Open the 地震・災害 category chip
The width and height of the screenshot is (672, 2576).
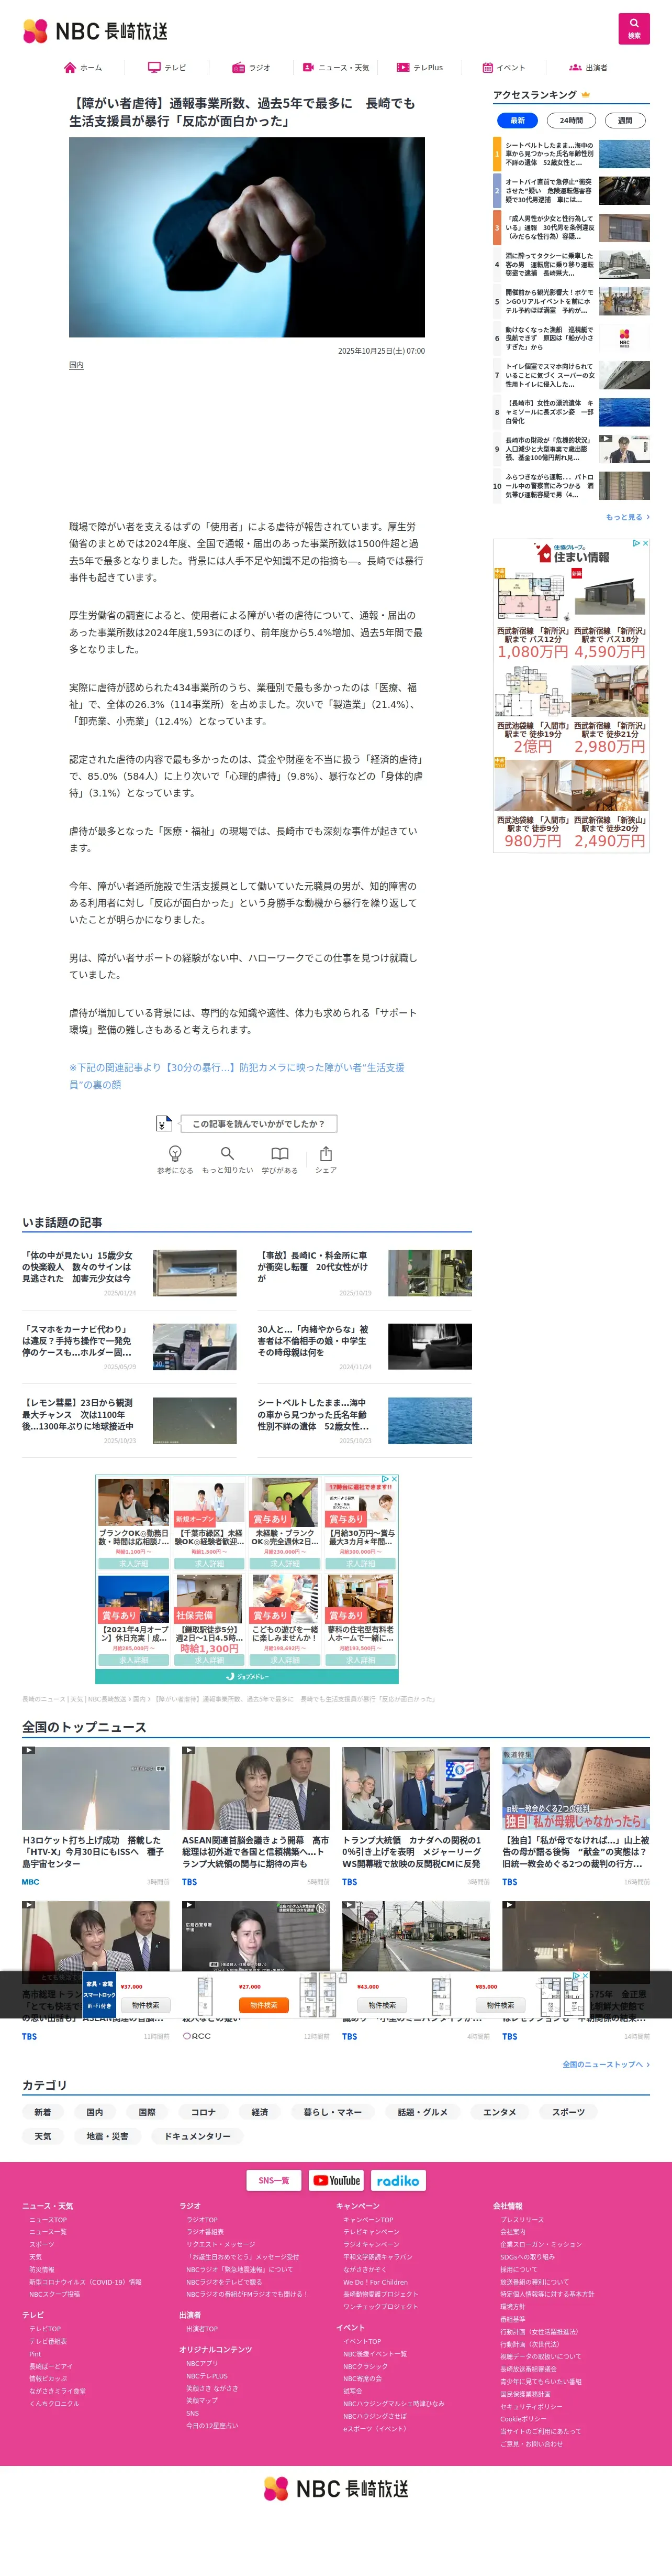pos(107,2136)
